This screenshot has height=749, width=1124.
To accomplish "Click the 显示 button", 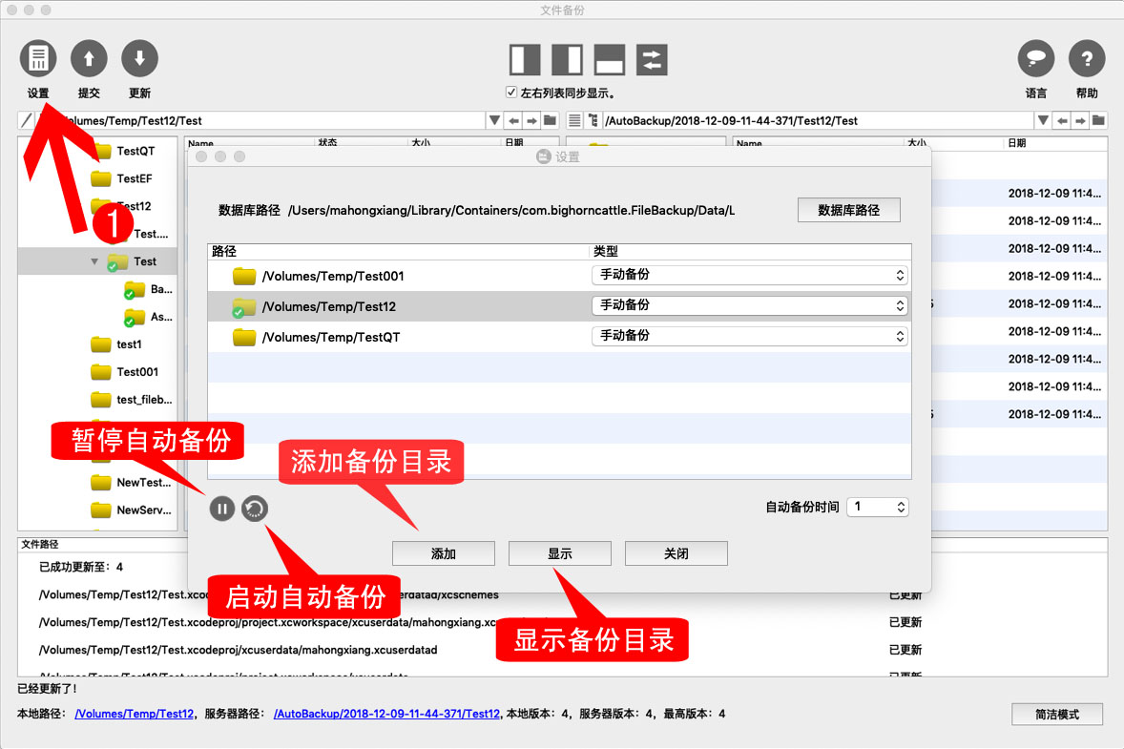I will pos(560,553).
